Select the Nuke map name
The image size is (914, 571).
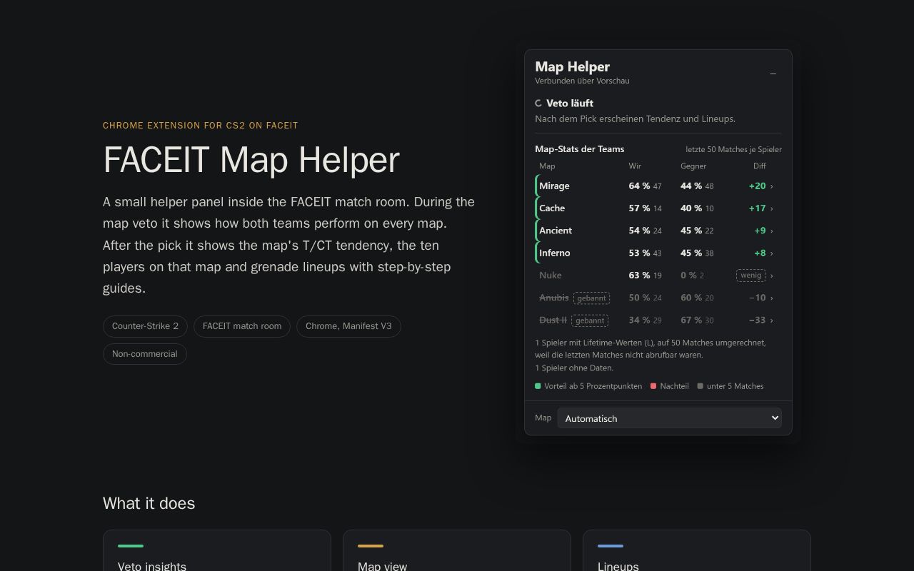pyautogui.click(x=551, y=275)
